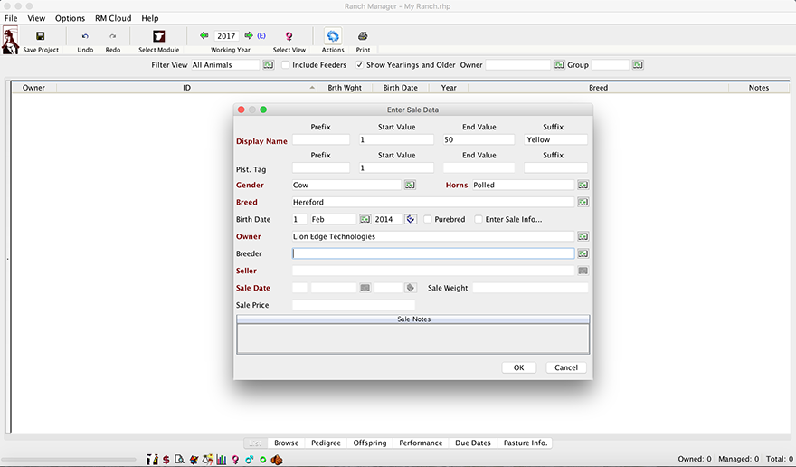Click the Cancel button

566,367
